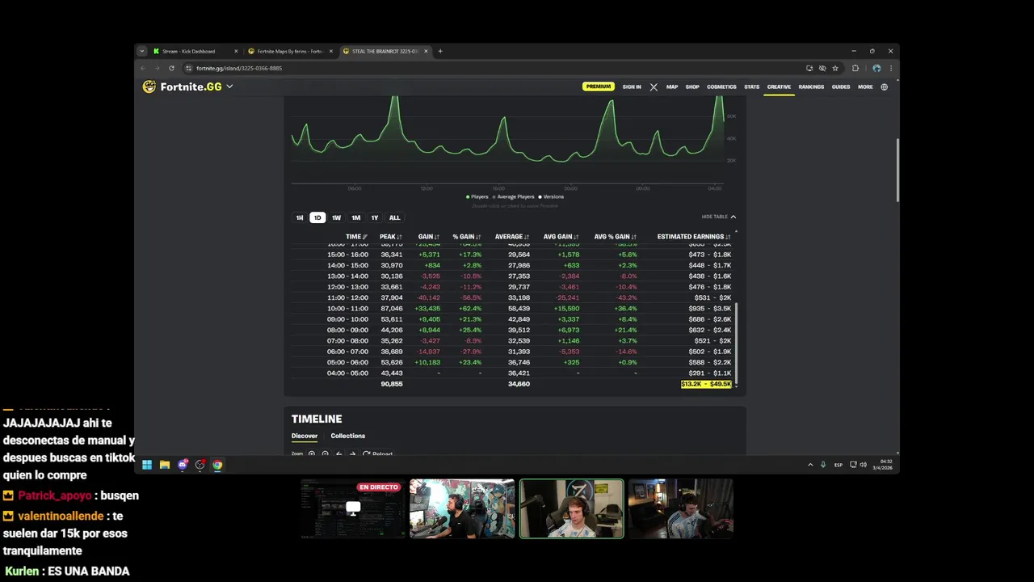The image size is (1034, 582).
Task: Open the SHOP menu item
Action: [x=692, y=86]
